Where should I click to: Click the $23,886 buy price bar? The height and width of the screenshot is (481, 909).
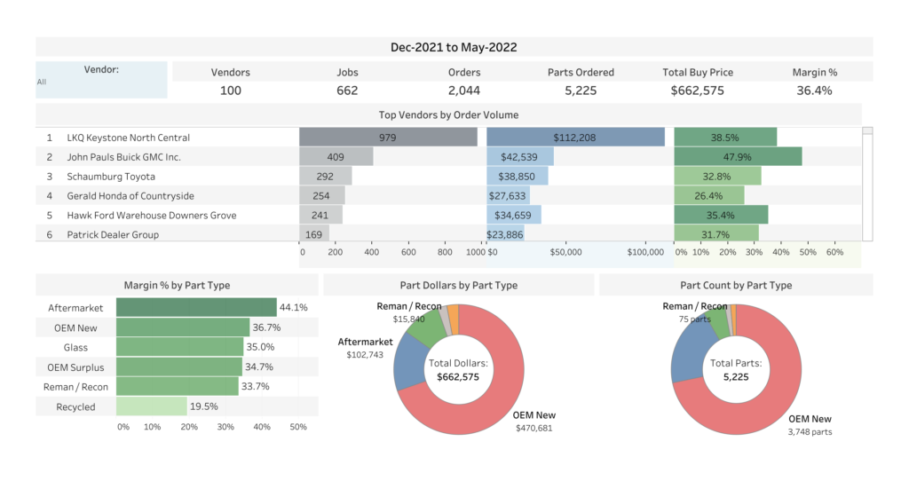coord(505,233)
